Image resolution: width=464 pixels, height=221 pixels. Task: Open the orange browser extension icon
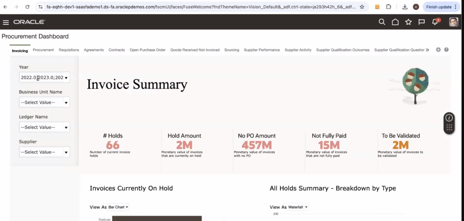(x=377, y=7)
